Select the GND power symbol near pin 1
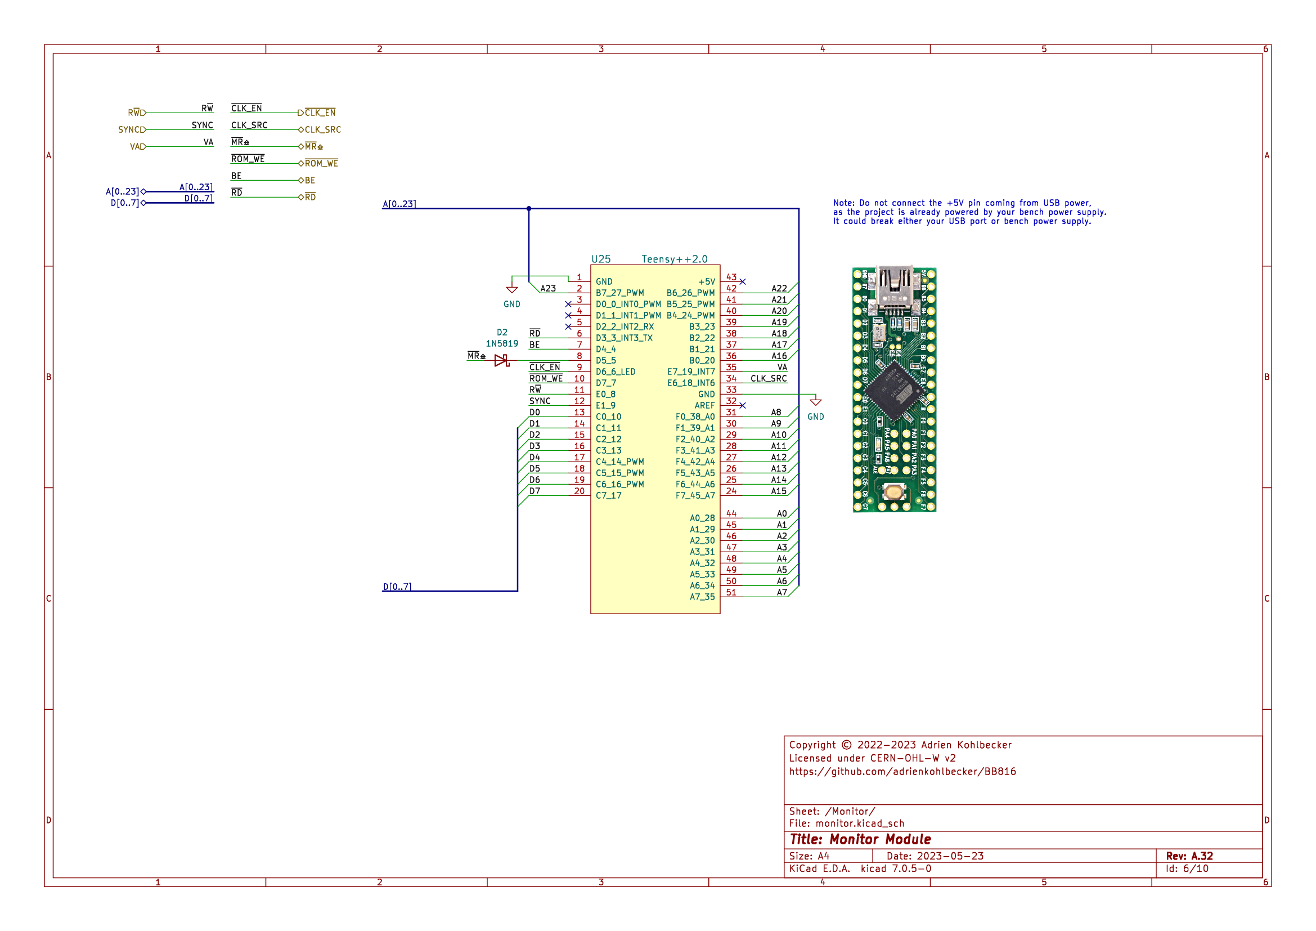Viewport: 1316px width, 931px height. pyautogui.click(x=512, y=290)
